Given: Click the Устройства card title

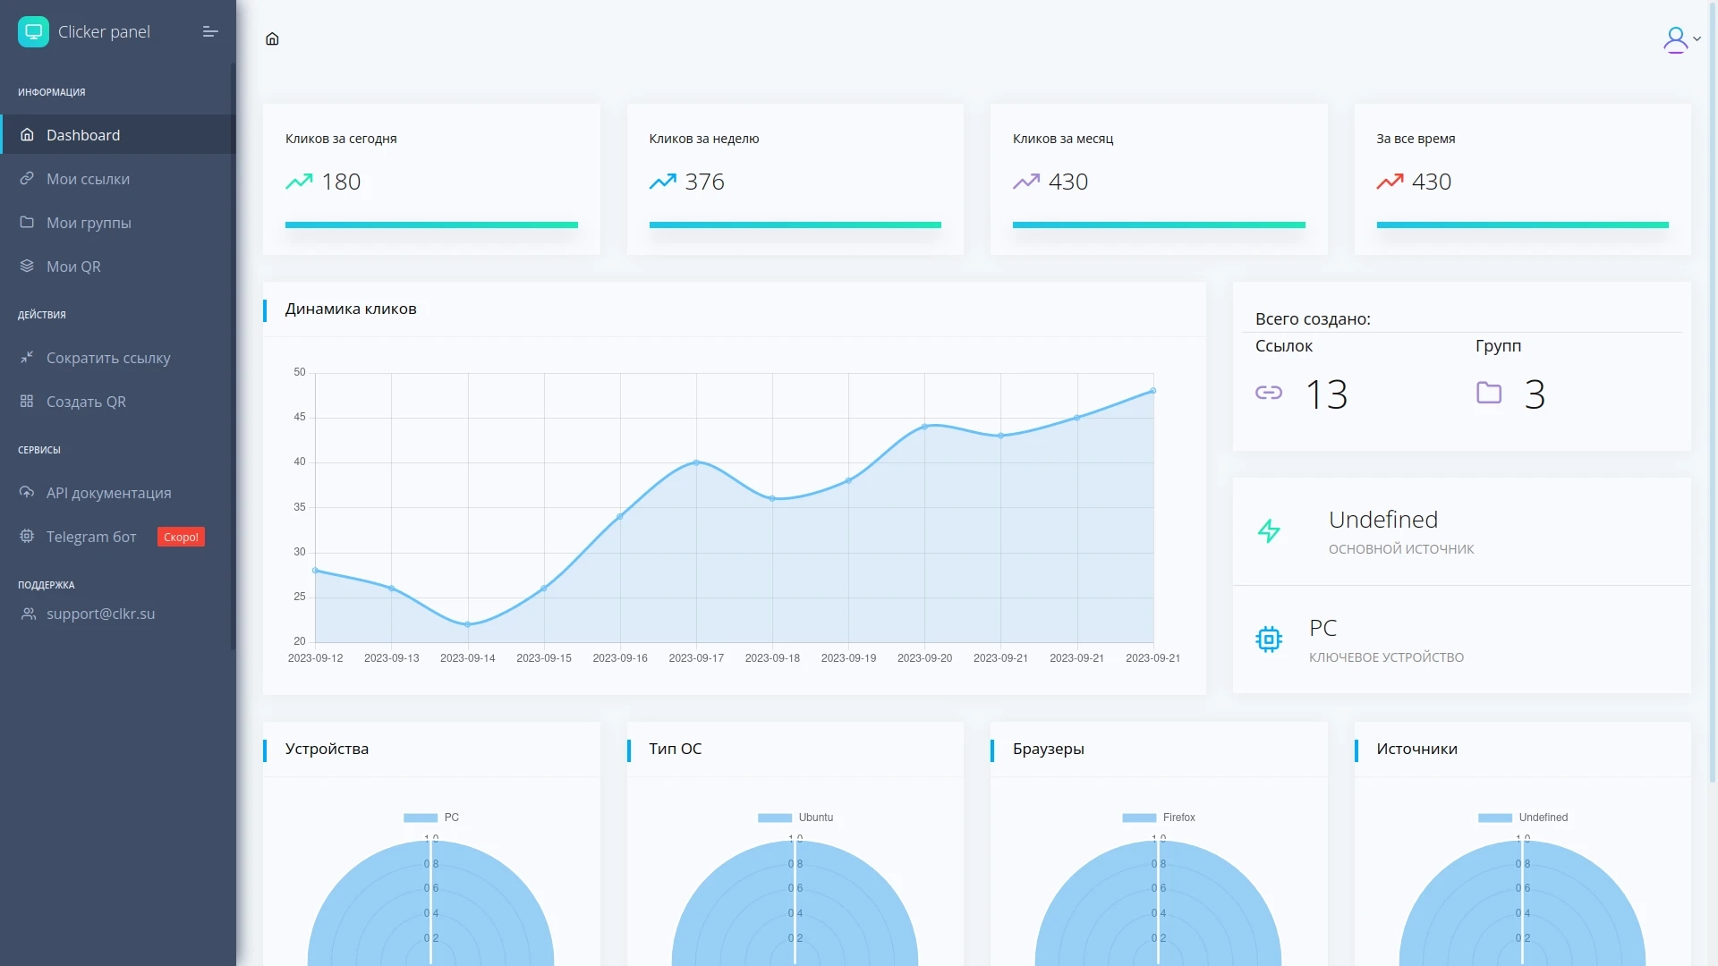Looking at the screenshot, I should (327, 749).
